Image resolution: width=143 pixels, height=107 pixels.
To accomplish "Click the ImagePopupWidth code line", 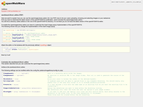I will (x=16, y=38).
